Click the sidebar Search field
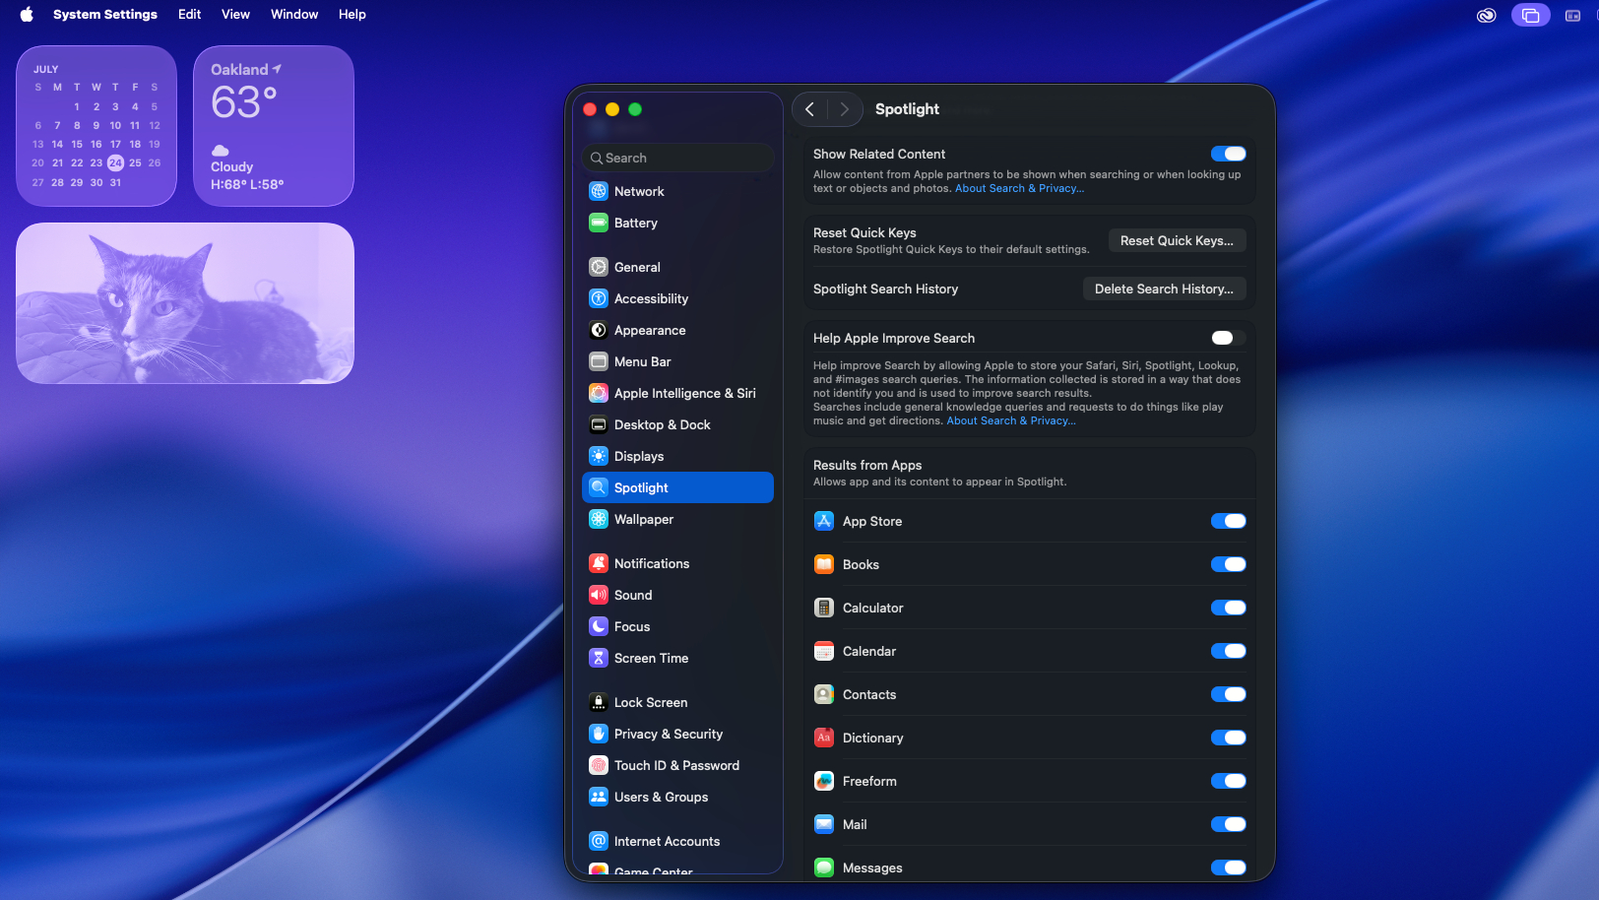1599x900 pixels. pos(679,158)
